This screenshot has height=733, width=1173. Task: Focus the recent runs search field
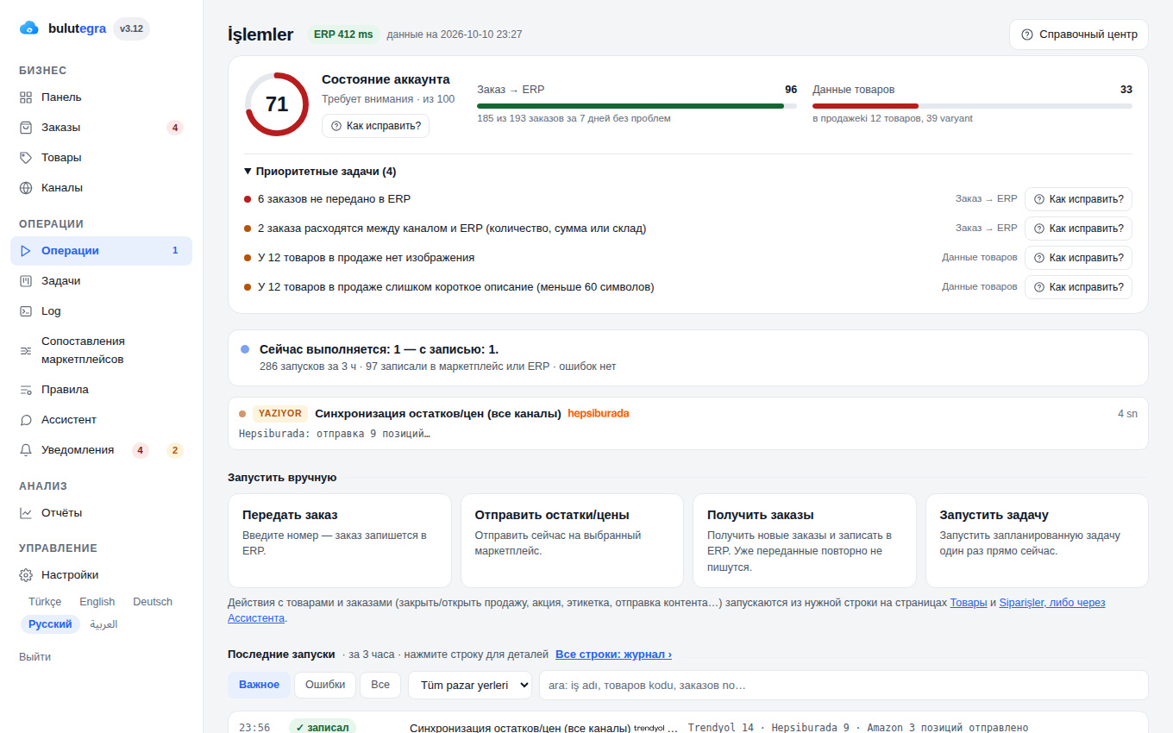(x=844, y=686)
